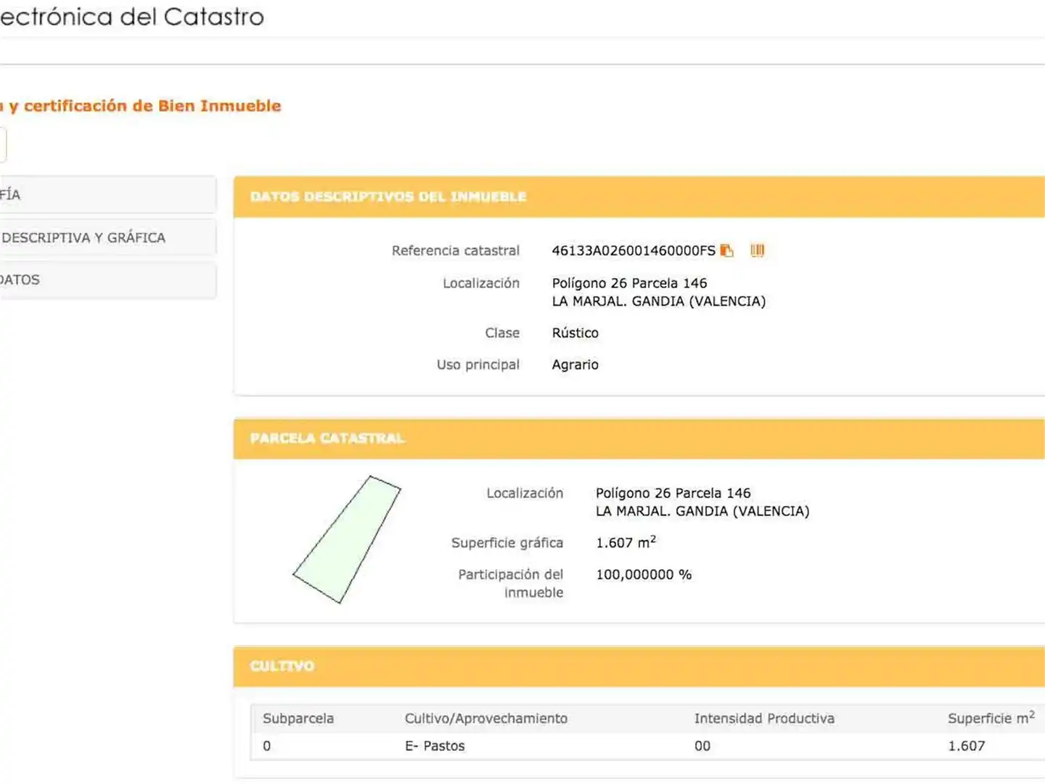
Task: Click the Intensidad Productiva value 00
Action: click(702, 746)
